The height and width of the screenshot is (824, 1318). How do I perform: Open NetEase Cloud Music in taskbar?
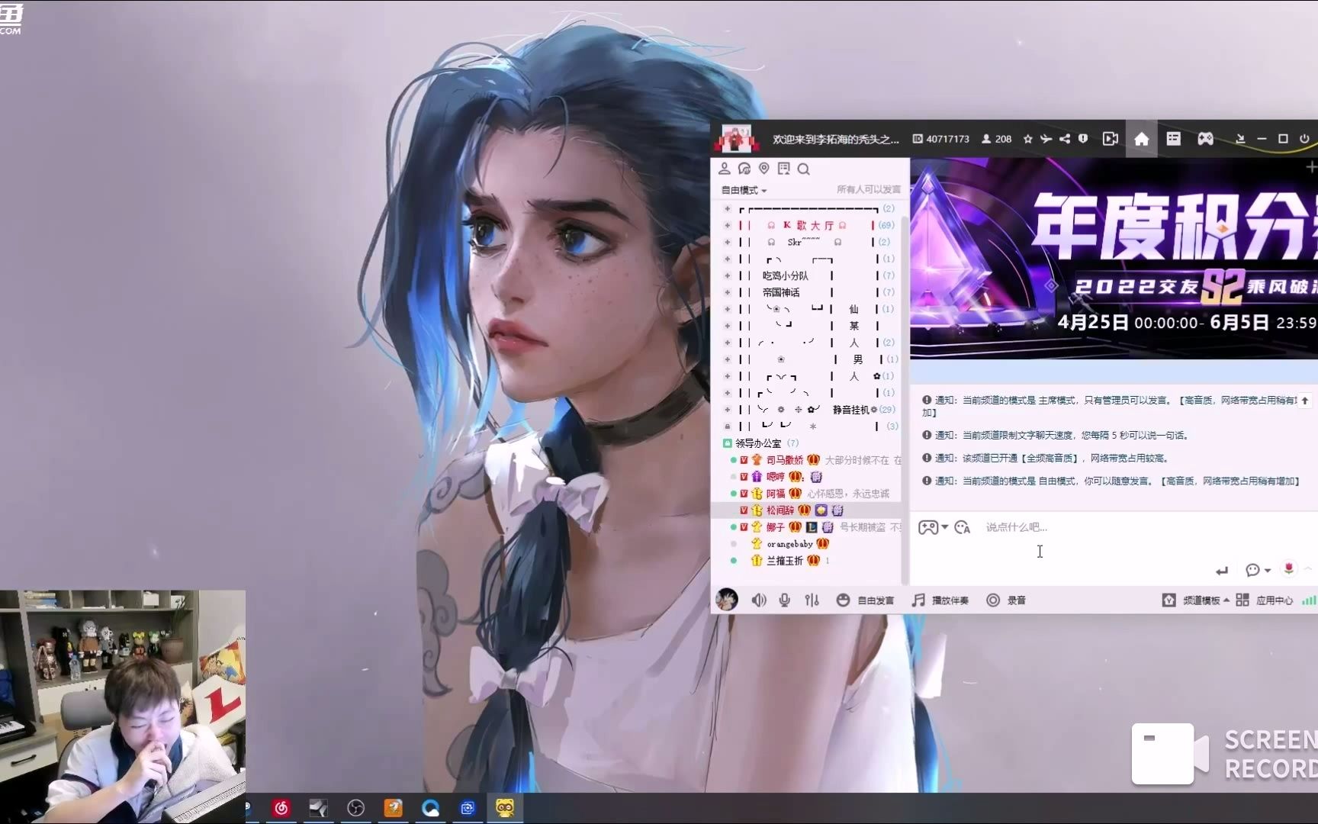[281, 808]
